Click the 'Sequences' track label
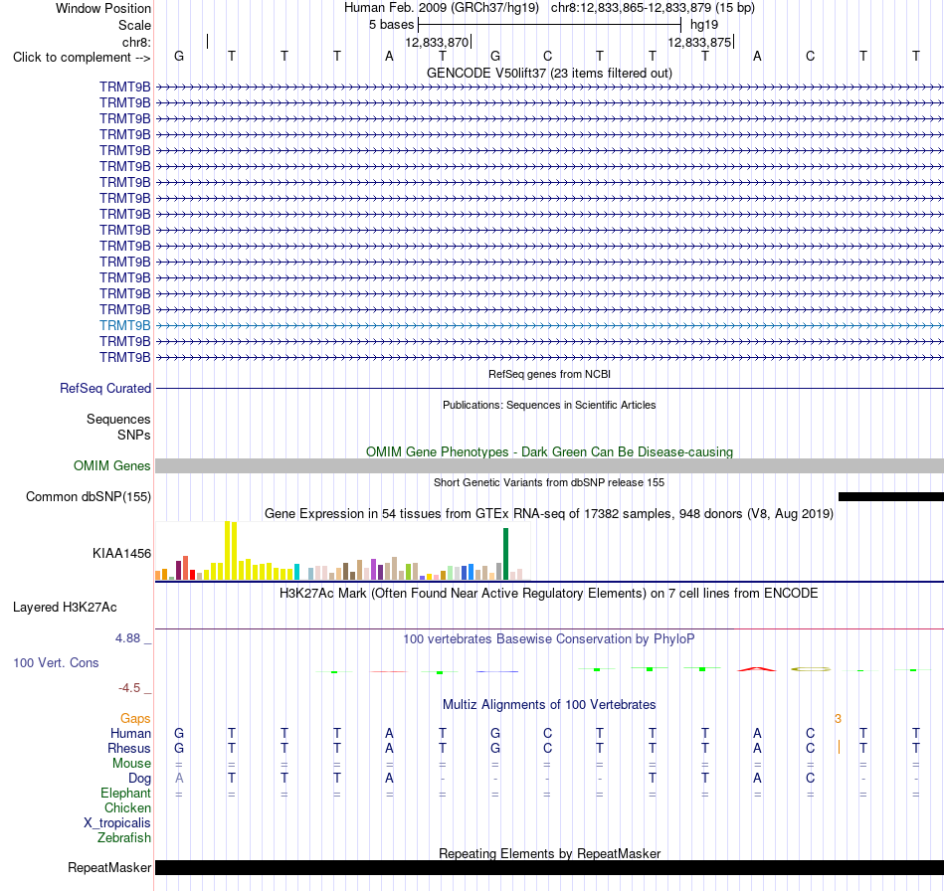The image size is (945, 891). pos(118,419)
